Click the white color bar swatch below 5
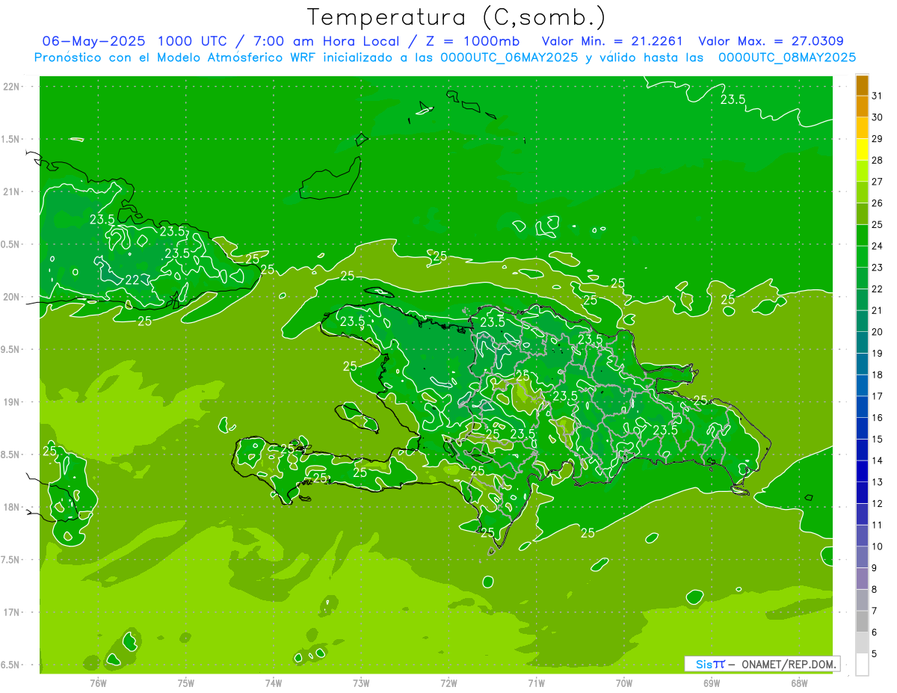This screenshot has width=897, height=693. 862,664
